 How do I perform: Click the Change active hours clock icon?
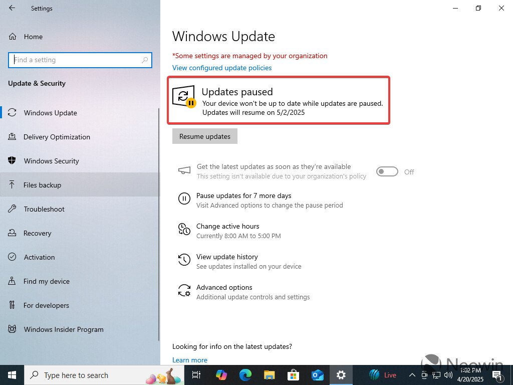tap(184, 230)
